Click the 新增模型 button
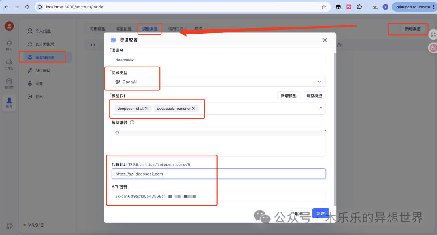The height and width of the screenshot is (235, 437). point(289,96)
